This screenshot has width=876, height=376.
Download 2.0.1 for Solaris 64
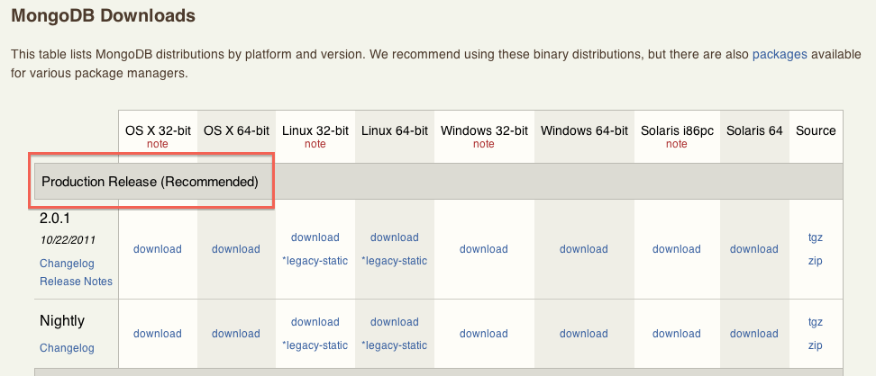754,249
